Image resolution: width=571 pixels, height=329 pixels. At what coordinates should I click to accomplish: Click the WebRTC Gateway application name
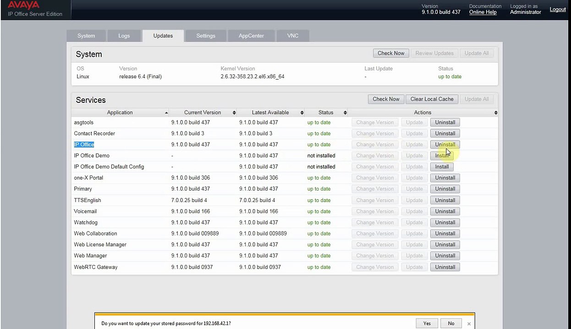(96, 267)
